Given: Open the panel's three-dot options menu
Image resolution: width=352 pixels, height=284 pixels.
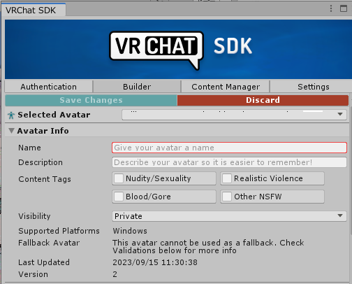Looking at the screenshot, I should [x=331, y=8].
